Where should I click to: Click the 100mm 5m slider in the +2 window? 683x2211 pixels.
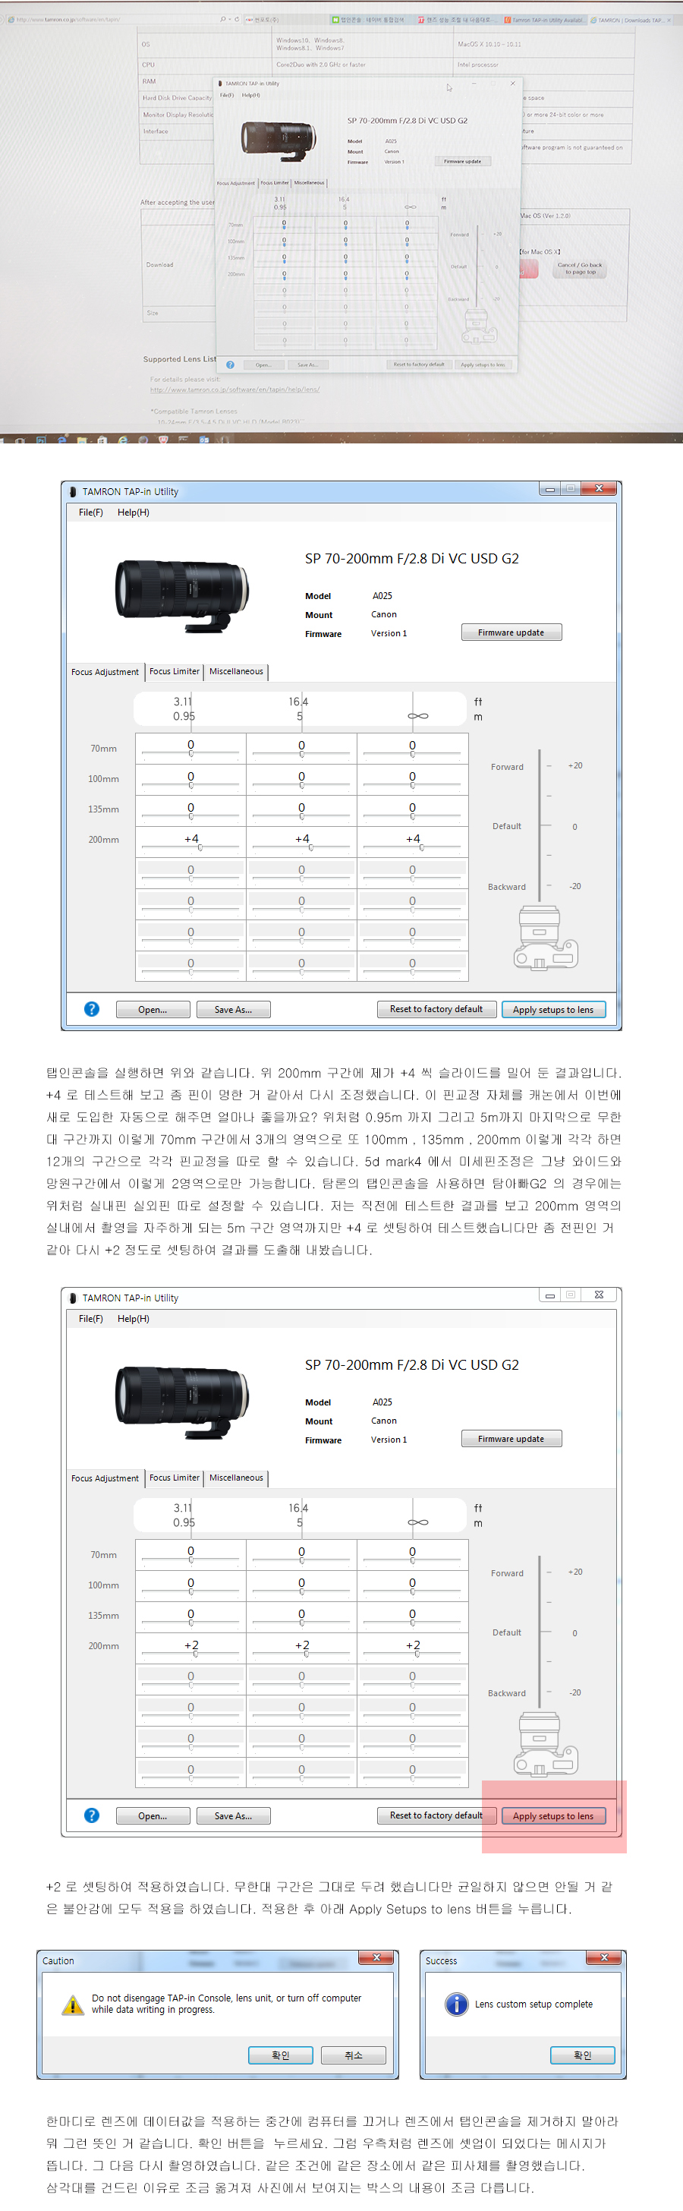301,1591
